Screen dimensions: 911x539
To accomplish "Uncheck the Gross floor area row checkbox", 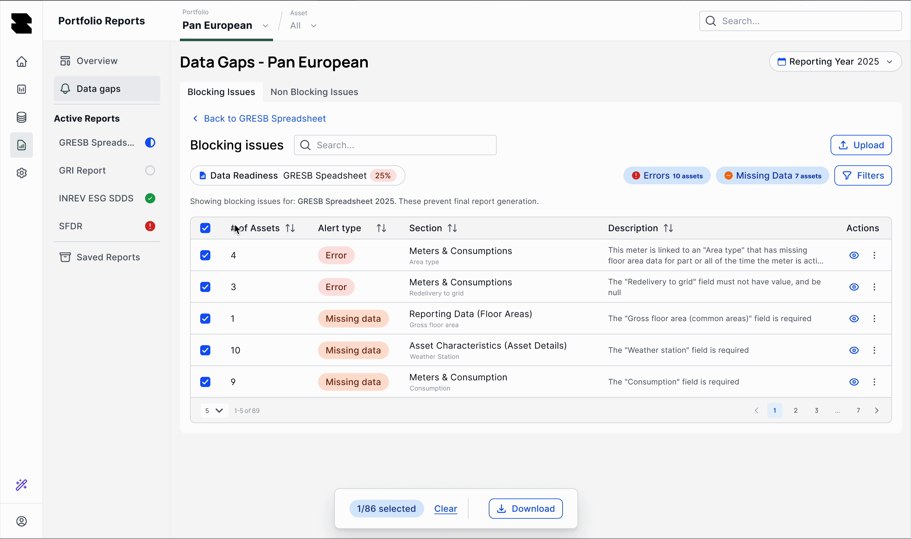I will pos(205,319).
